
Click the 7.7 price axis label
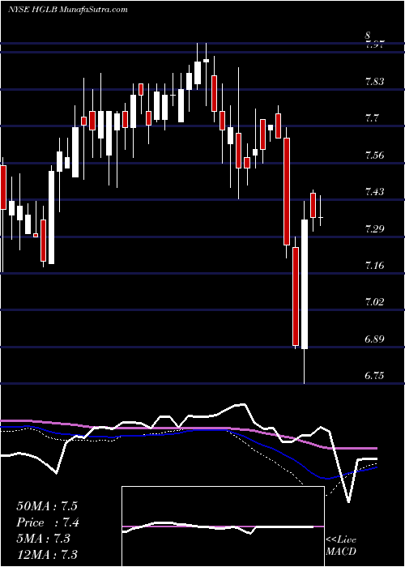pyautogui.click(x=372, y=118)
